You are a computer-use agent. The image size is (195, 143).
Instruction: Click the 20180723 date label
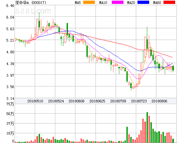[139, 101]
